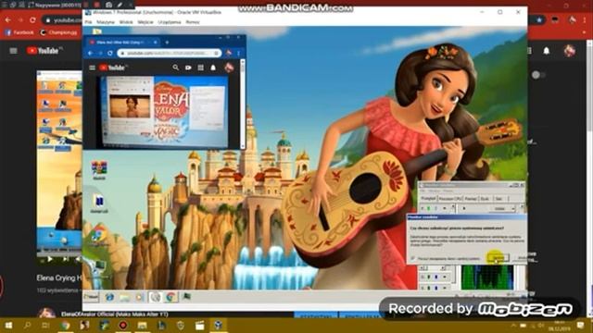Play the host YouTube video
Image resolution: width=593 pixels, height=333 pixels.
coord(50,259)
